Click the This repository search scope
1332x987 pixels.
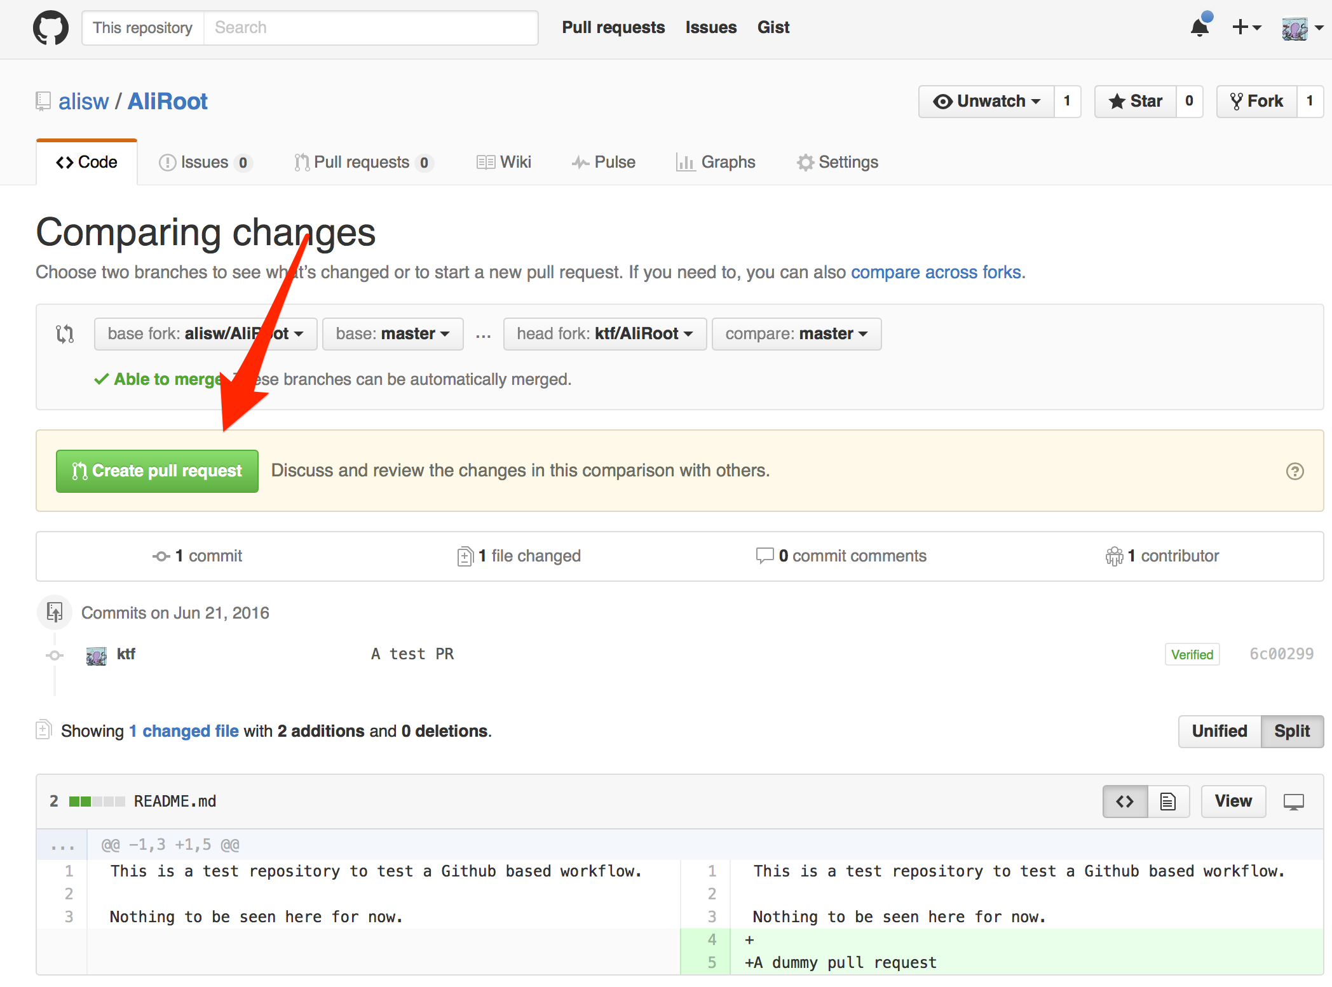click(x=143, y=28)
